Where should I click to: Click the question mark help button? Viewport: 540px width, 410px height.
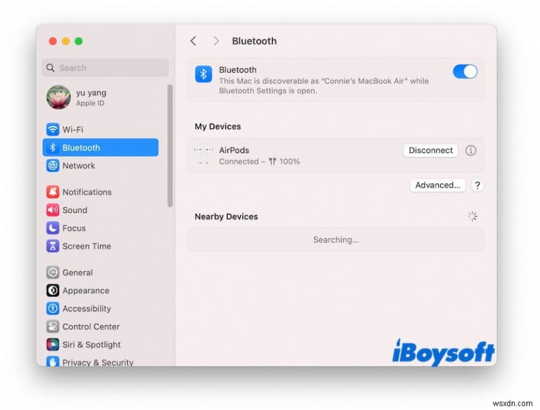[x=477, y=185]
